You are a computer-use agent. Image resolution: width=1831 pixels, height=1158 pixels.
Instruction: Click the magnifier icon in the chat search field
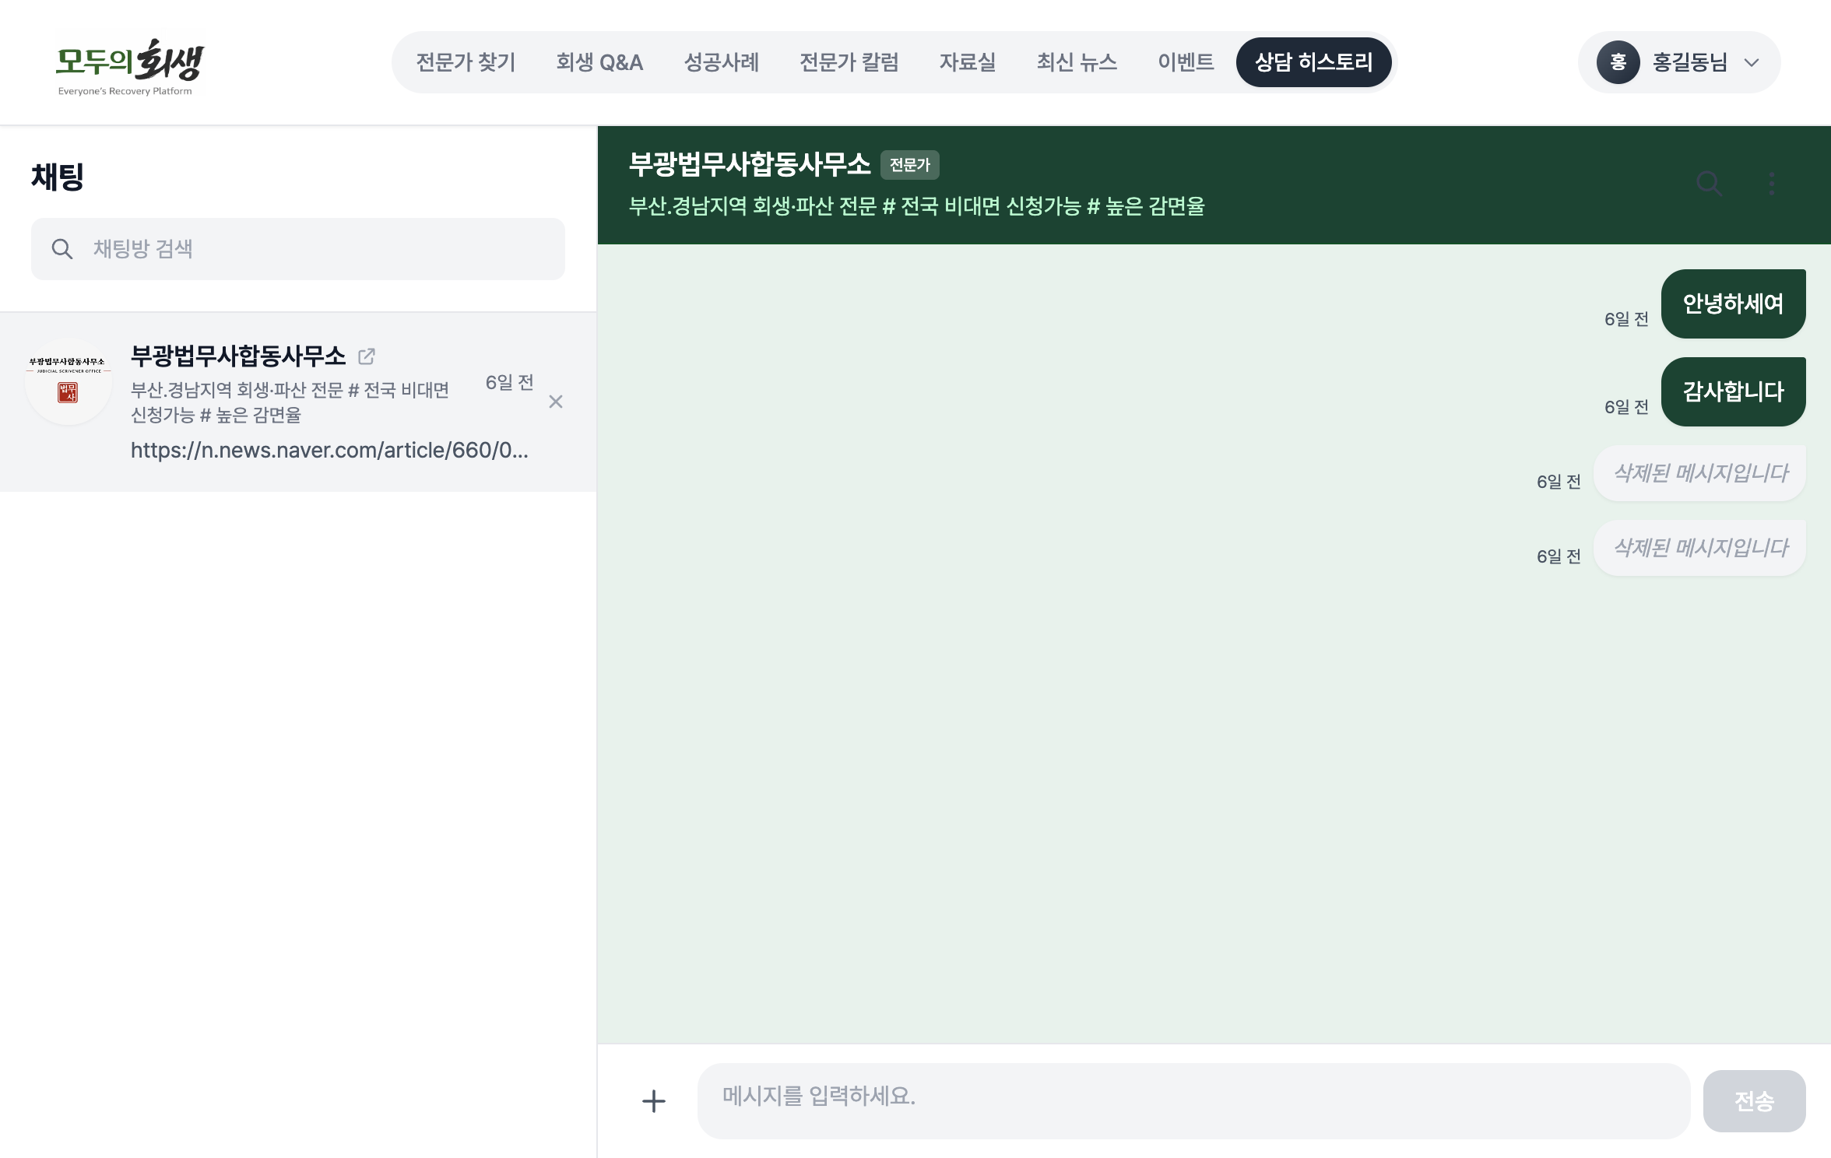[x=62, y=249]
